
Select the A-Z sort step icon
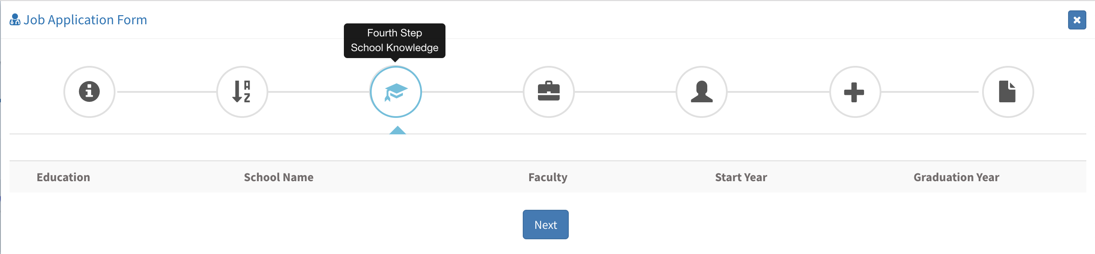(242, 92)
